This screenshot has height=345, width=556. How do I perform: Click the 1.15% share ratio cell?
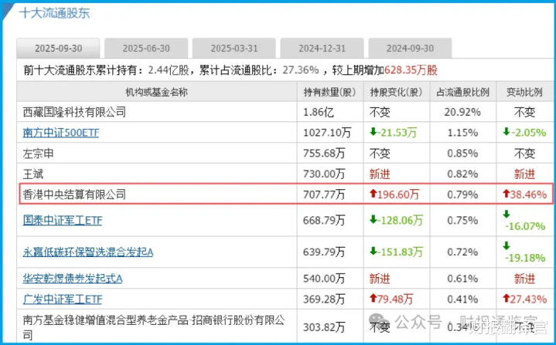[x=462, y=133]
